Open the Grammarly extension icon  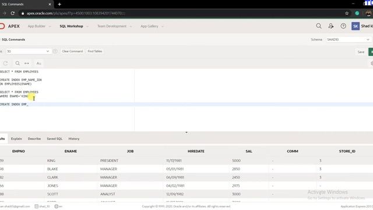click(x=357, y=13)
